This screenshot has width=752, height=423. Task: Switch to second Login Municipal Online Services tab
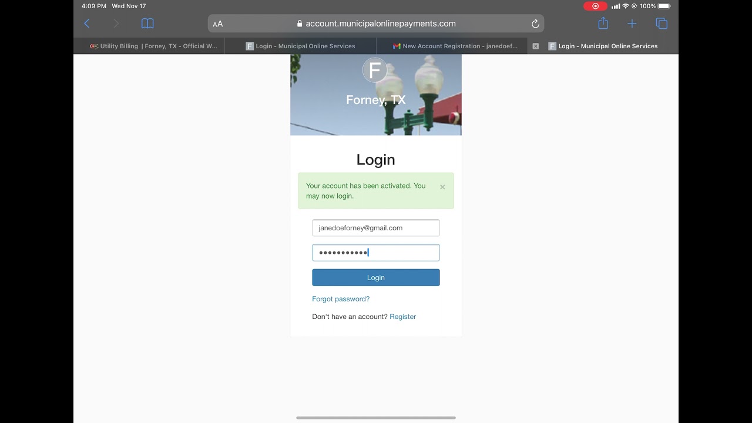300,46
